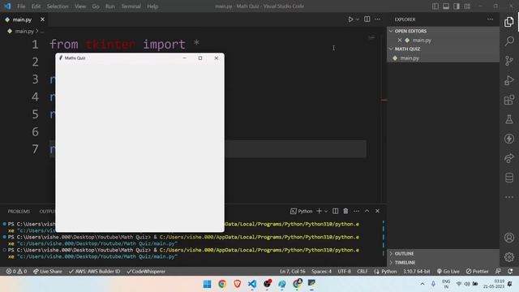Go to line via Ln 7, Col 16
519x292 pixels.
[292, 272]
